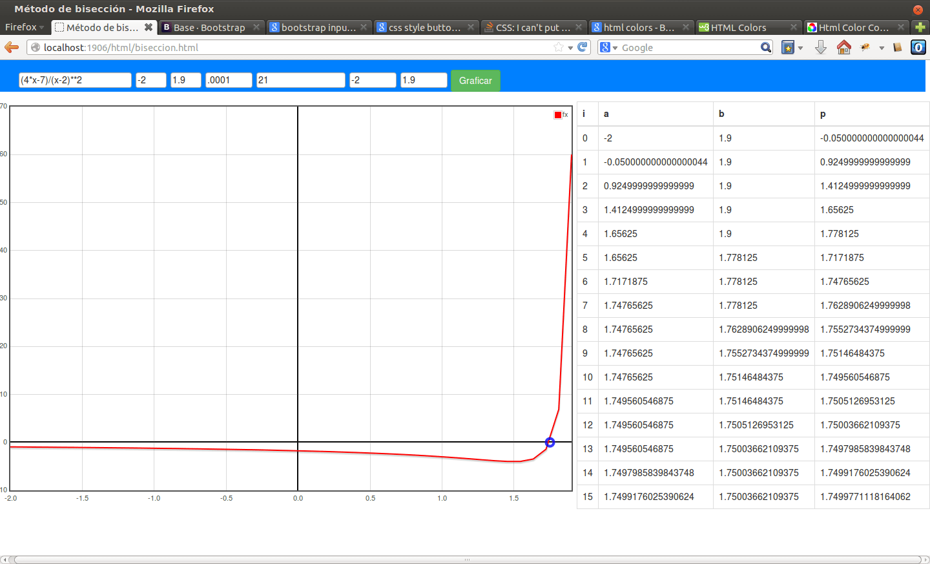Focus the field containing 21
This screenshot has width=930, height=564.
coord(301,80)
